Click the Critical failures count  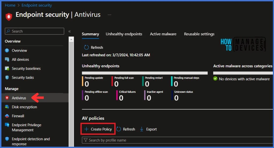pos(121,98)
